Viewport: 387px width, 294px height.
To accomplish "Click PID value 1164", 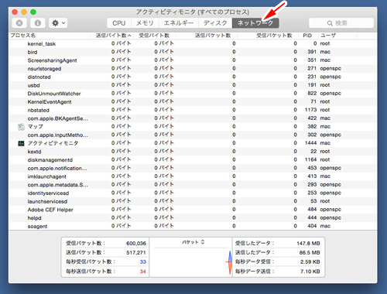I will click(x=310, y=159).
